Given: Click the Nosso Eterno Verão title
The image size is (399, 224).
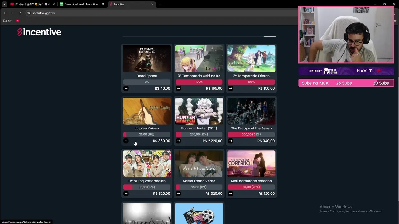Looking at the screenshot, I should coord(199,181).
